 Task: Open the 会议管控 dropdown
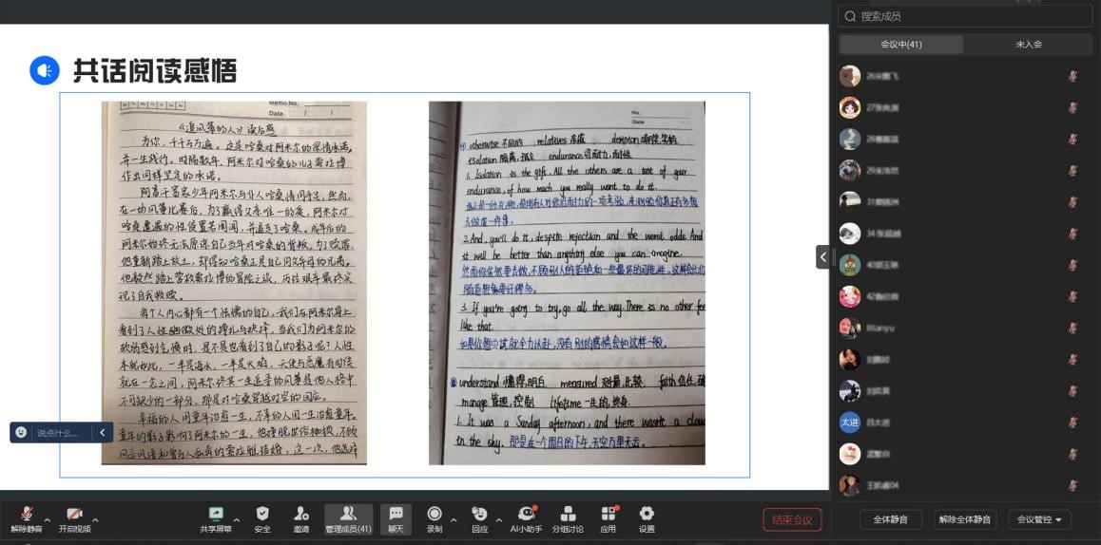click(x=1039, y=519)
